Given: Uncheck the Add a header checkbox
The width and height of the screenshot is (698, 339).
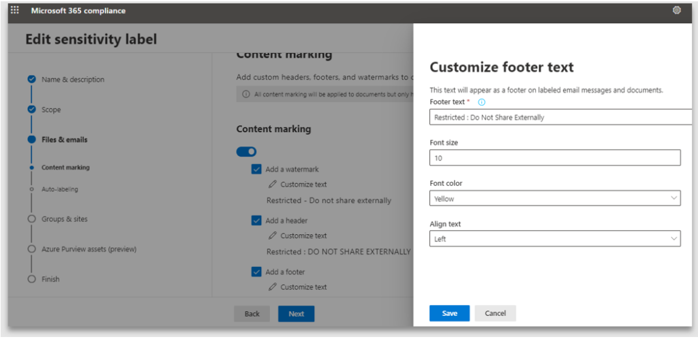Looking at the screenshot, I should (256, 221).
